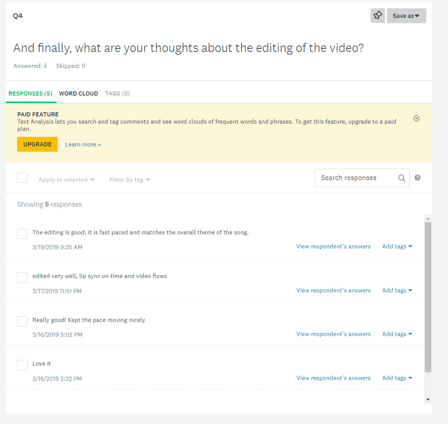Switch to the Word Cloud tab
This screenshot has width=448, height=424.
[79, 94]
